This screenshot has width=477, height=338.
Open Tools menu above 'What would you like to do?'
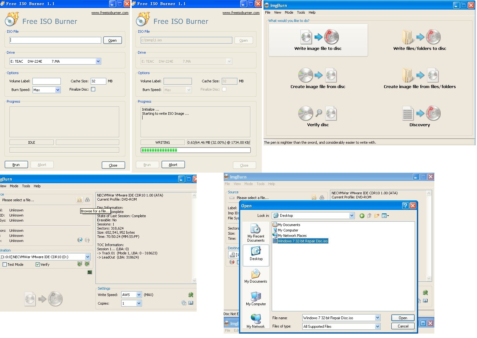301,12
